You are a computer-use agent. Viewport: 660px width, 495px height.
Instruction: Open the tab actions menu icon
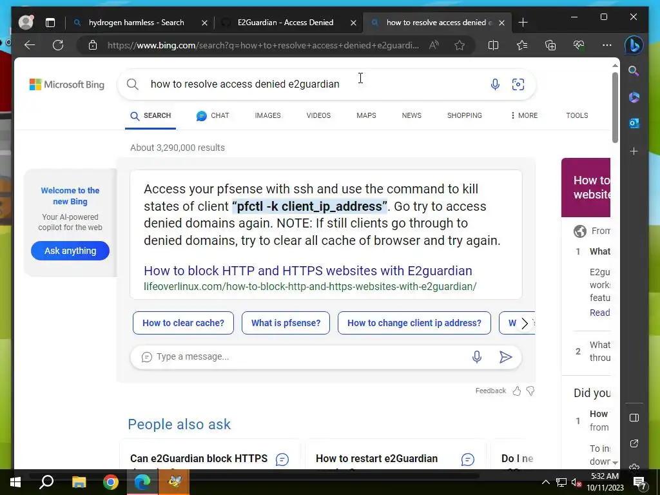(x=50, y=23)
